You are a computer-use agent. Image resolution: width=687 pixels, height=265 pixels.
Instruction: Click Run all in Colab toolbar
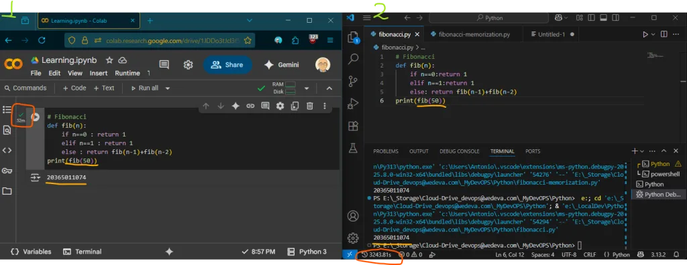coord(145,88)
